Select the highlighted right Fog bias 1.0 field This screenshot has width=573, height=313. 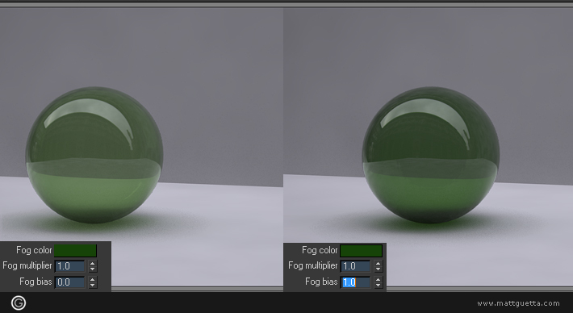(x=355, y=282)
